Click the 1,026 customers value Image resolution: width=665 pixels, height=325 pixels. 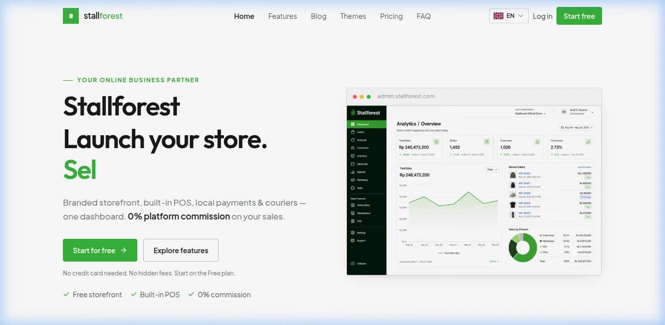(505, 147)
